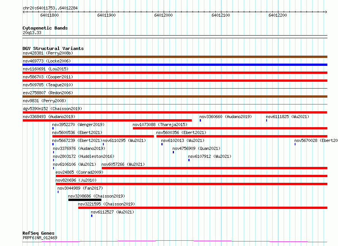Click the black nsv3208686 (Chaisson2019) bar
This screenshot has width=338, height=246.
85,200
